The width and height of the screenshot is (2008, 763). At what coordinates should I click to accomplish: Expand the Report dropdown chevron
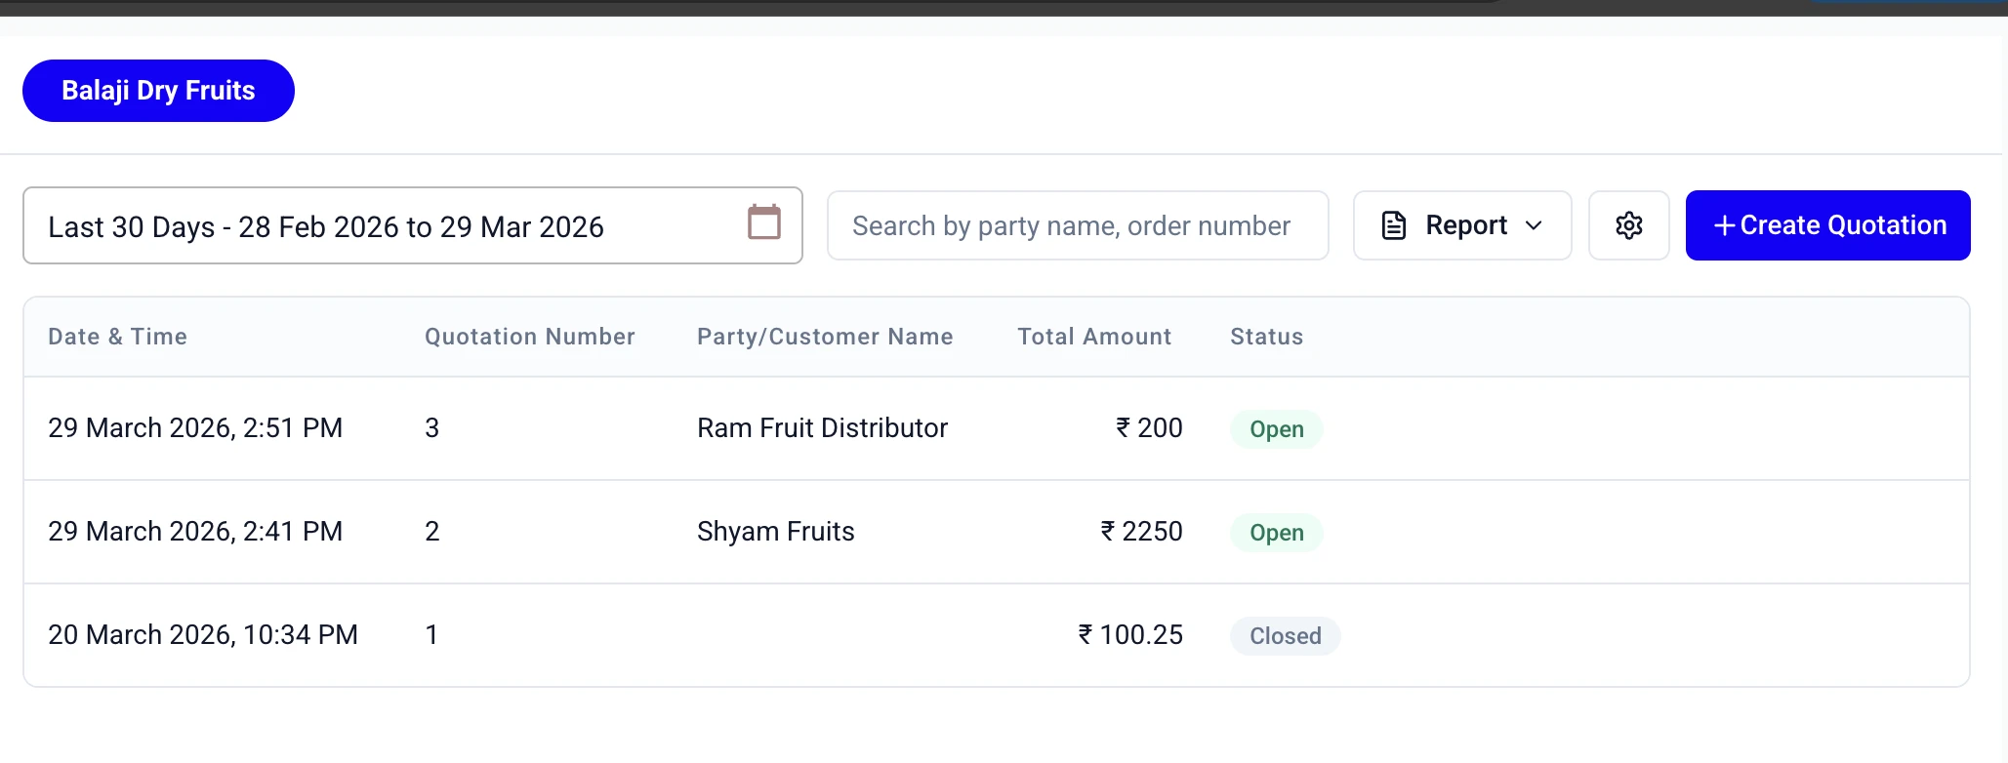(1533, 225)
